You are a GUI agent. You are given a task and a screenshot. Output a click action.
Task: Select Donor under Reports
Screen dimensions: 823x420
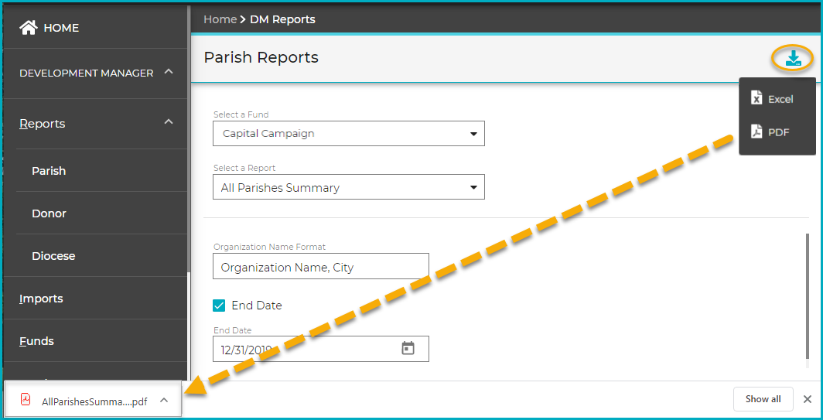pyautogui.click(x=49, y=213)
